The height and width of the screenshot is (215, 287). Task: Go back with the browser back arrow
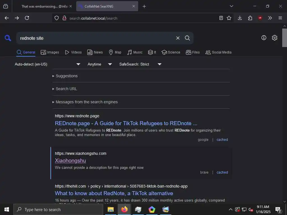[7, 18]
